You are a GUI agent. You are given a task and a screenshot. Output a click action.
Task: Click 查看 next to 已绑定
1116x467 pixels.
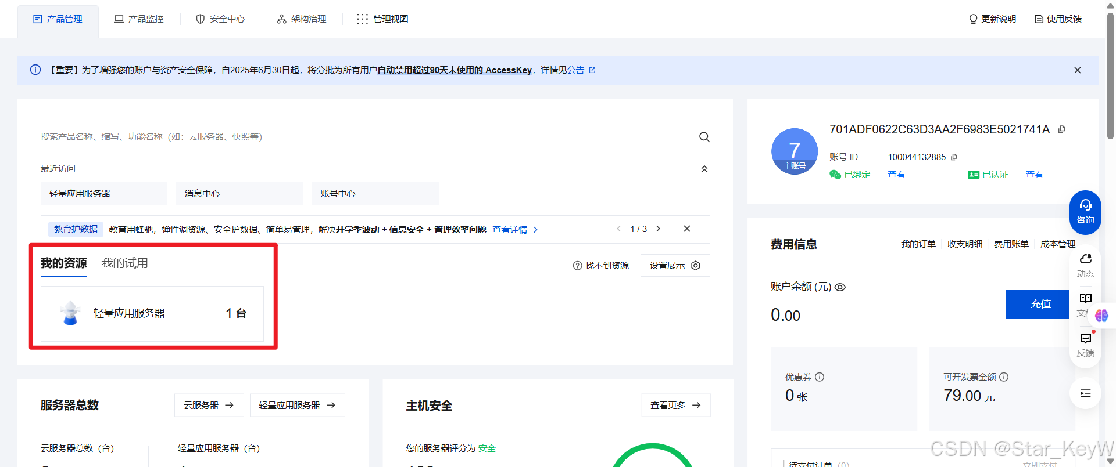click(896, 175)
